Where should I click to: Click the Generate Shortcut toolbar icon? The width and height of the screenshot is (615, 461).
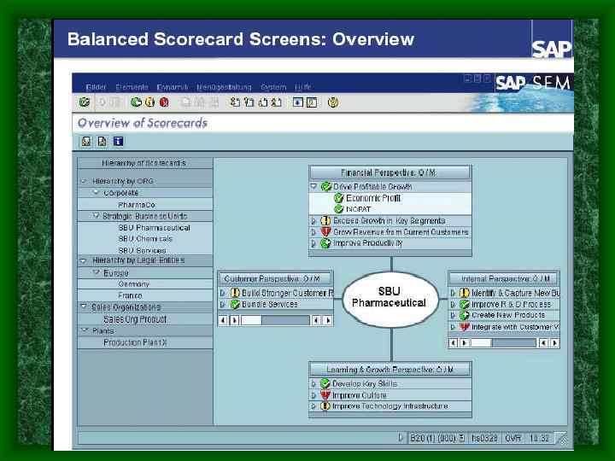click(x=312, y=102)
